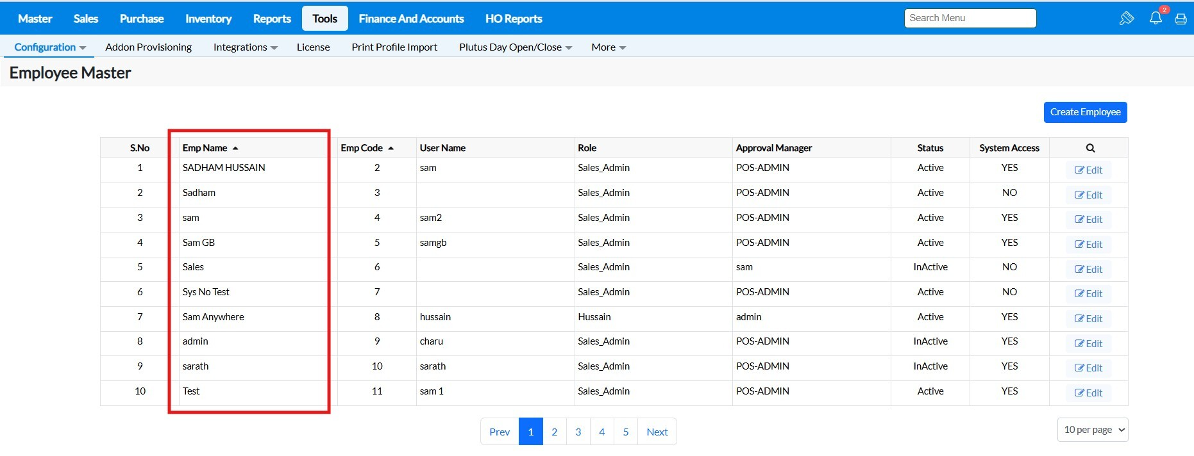This screenshot has width=1194, height=456.
Task: Click the paintbrush theme icon
Action: pos(1126,18)
